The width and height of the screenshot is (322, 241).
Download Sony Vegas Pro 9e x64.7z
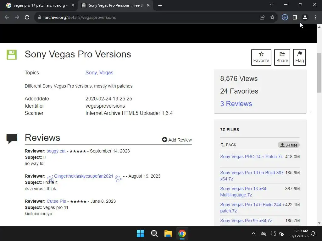click(246, 221)
